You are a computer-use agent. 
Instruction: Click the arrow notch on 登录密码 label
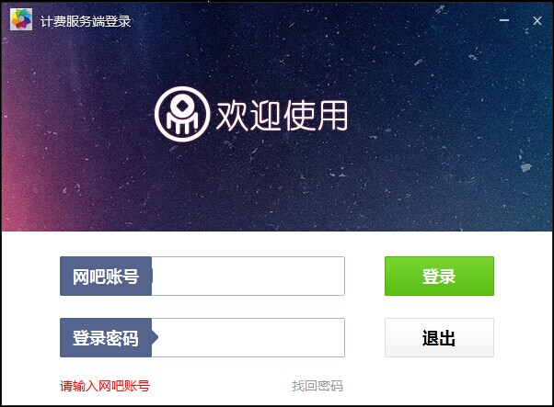pos(155,337)
